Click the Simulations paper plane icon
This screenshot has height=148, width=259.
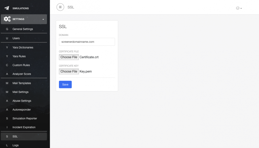coord(7,8)
